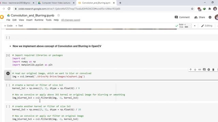The image size is (218, 122).
Task: Expand the RAM and Disk runtime dropdown arrow
Action: [194, 26]
